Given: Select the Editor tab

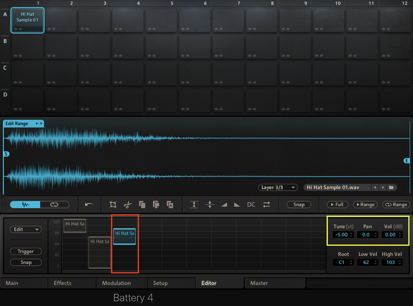Looking at the screenshot, I should click(220, 283).
